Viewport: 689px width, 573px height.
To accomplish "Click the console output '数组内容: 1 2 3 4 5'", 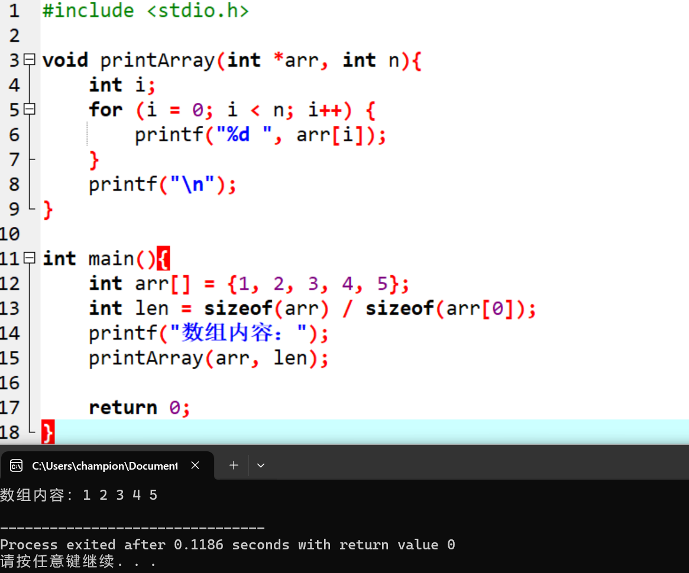I will (79, 495).
